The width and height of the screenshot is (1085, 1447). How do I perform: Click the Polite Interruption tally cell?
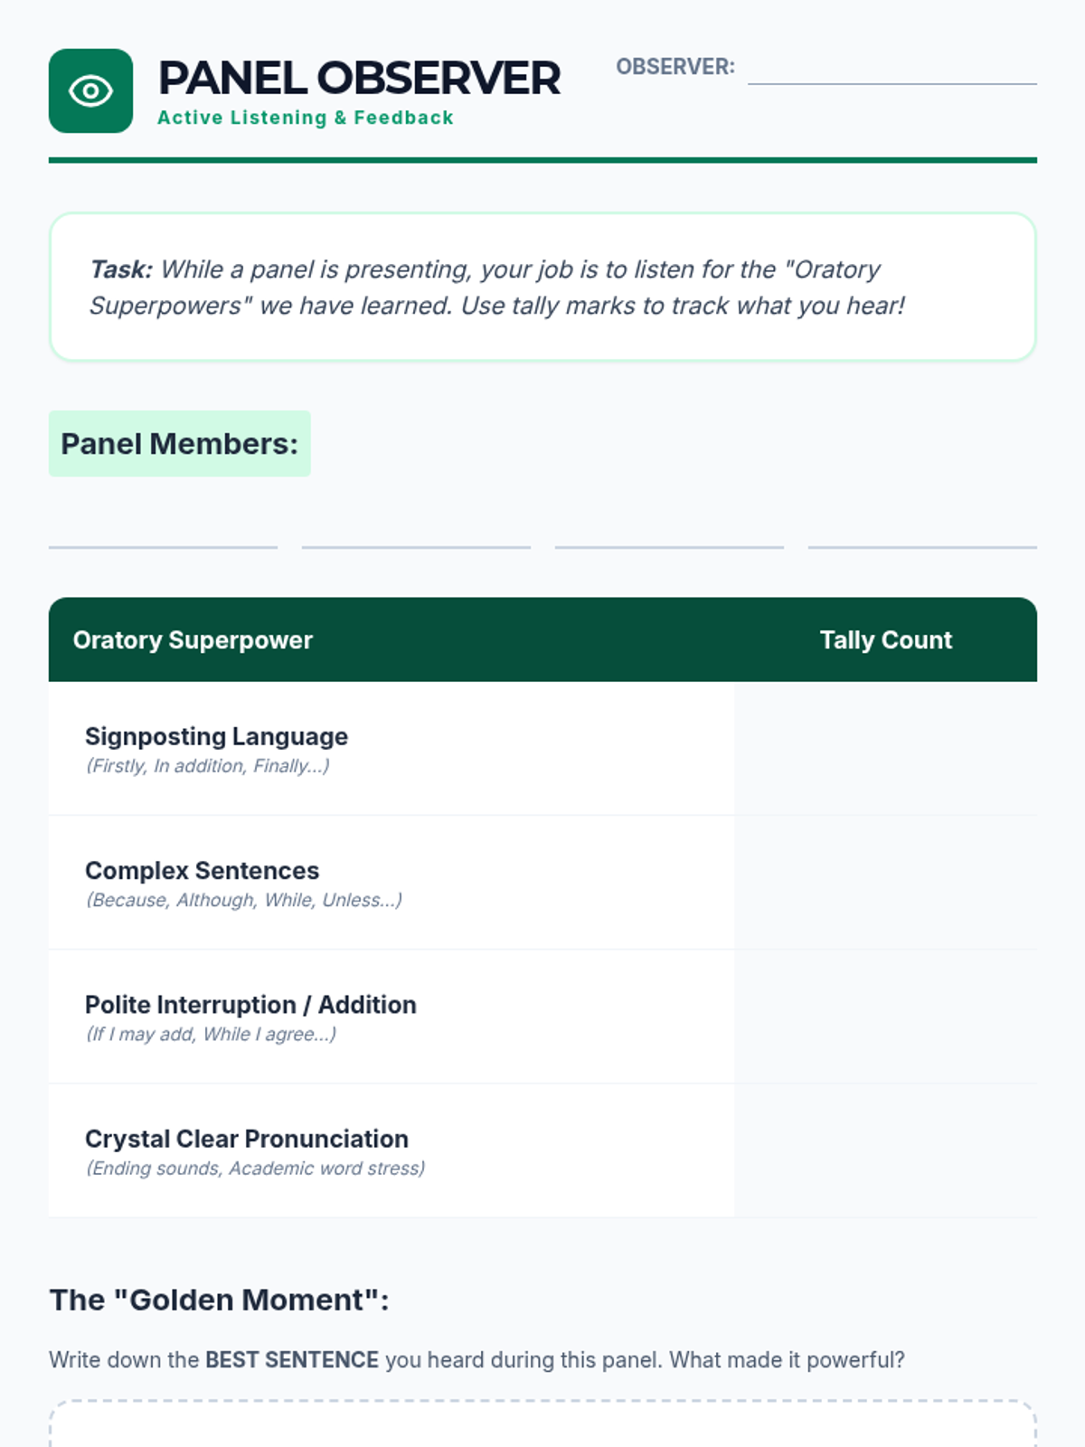pos(885,1017)
